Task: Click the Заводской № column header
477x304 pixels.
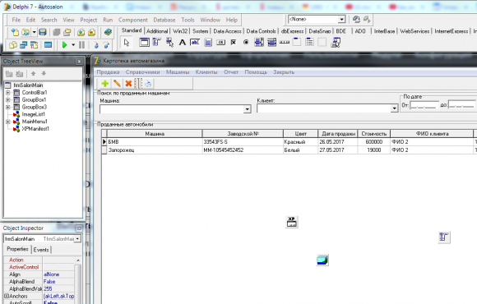Action: point(243,134)
